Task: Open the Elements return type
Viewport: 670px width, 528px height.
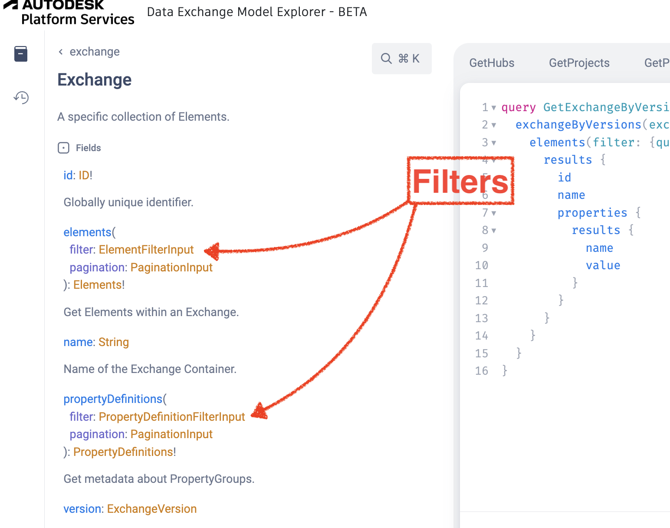Action: 97,285
